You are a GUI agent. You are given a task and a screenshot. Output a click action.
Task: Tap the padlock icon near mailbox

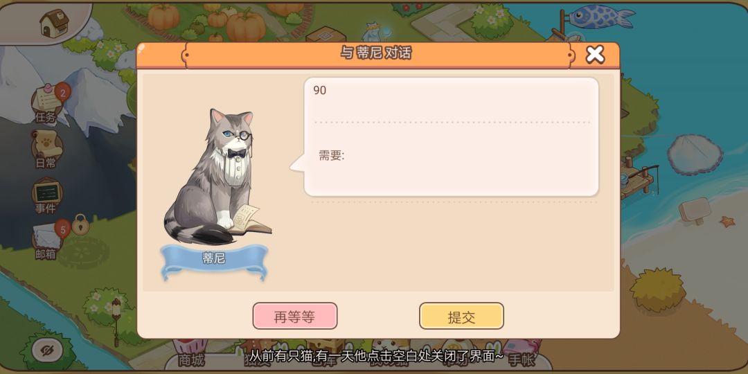(80, 224)
